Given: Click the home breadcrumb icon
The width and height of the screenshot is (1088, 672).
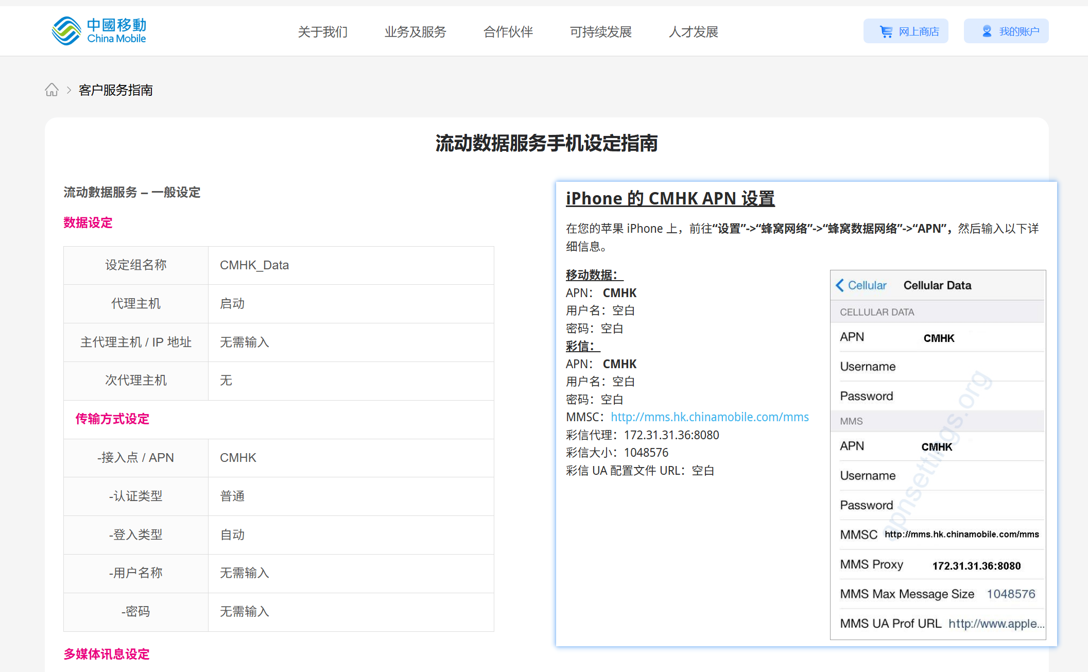Looking at the screenshot, I should click(51, 90).
